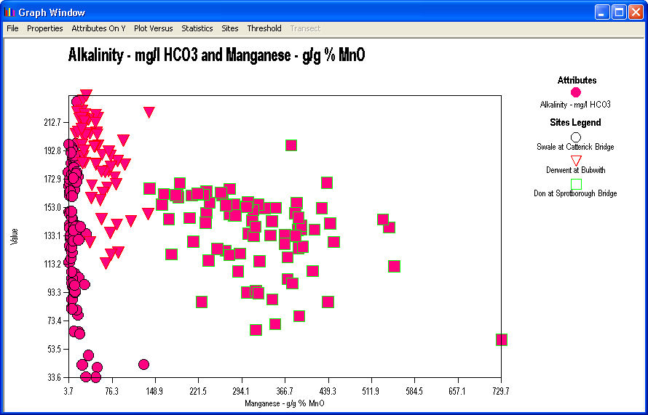Click the x-axis tick label 729.7

502,391
